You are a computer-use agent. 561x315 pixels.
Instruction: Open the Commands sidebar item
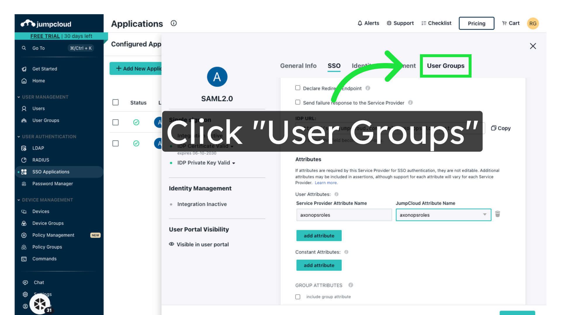pos(44,259)
